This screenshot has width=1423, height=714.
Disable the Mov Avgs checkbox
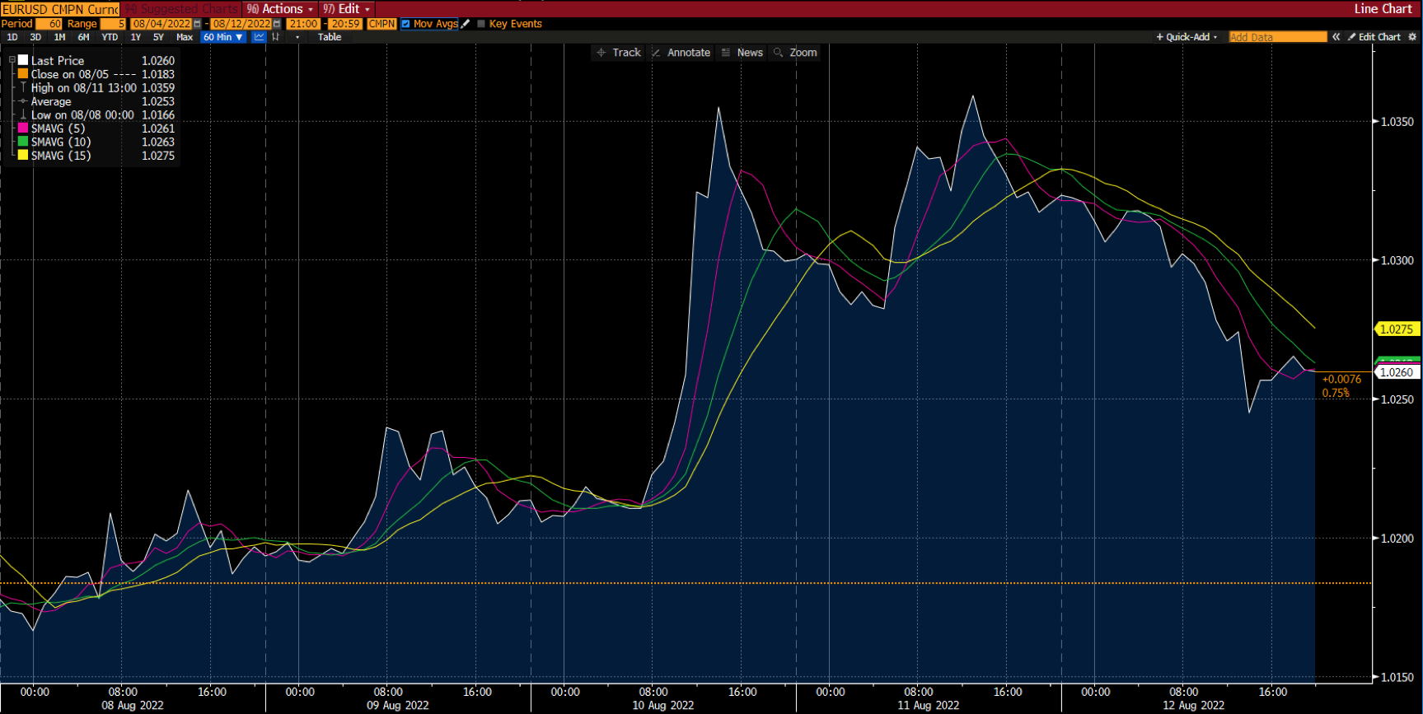(x=405, y=24)
